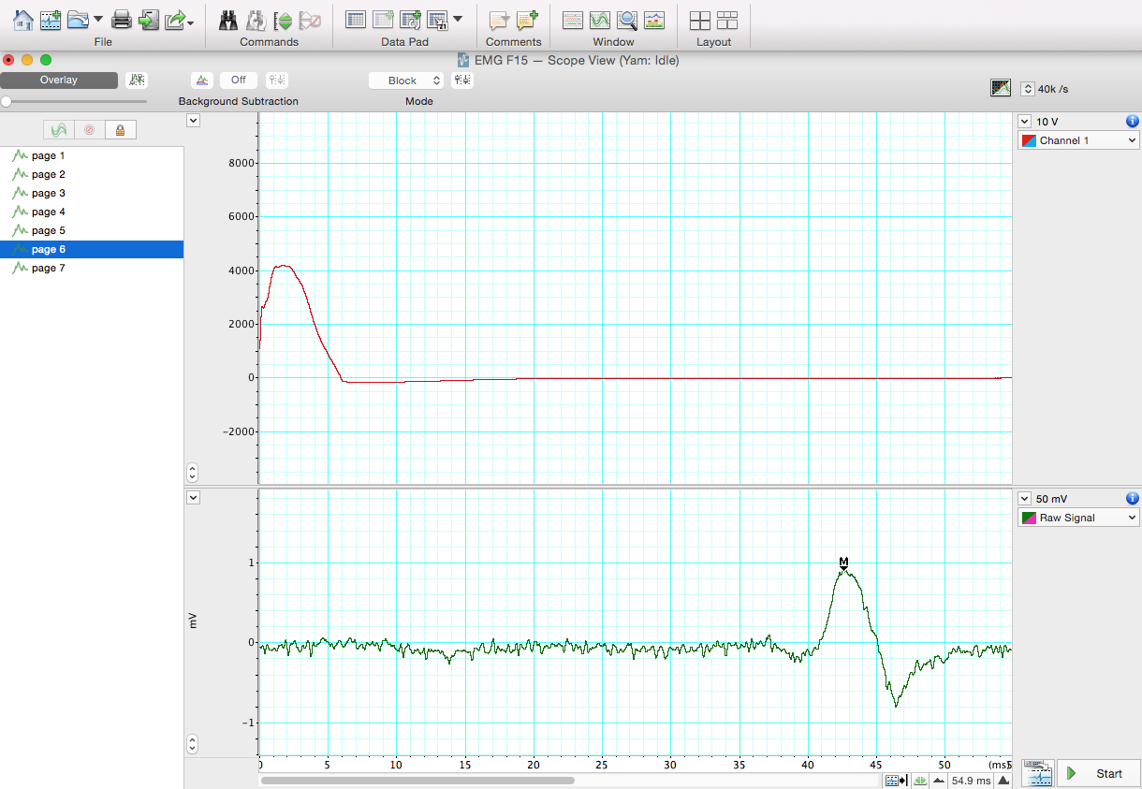Screen dimensions: 1142x789
Task: Click the Print icon
Action: pos(122,19)
